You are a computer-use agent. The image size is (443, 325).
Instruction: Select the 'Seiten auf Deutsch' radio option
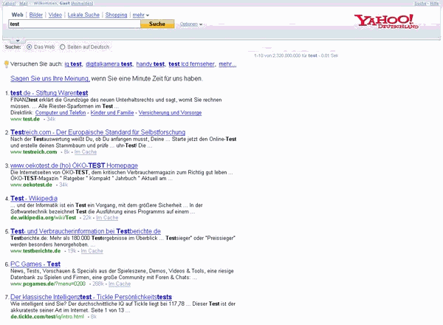[x=63, y=47]
